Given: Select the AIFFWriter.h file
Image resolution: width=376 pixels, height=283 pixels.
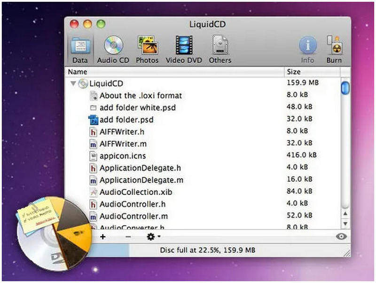Looking at the screenshot, I should coord(128,132).
